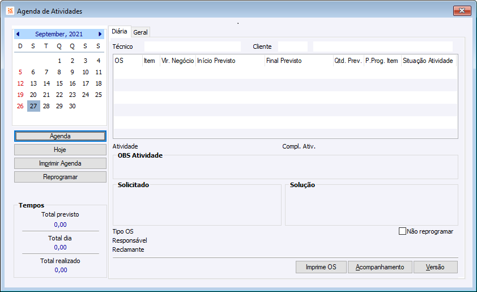Viewport: 477px width, 292px height.
Task: Click the P.Prog. Item column header
Action: pos(383,61)
